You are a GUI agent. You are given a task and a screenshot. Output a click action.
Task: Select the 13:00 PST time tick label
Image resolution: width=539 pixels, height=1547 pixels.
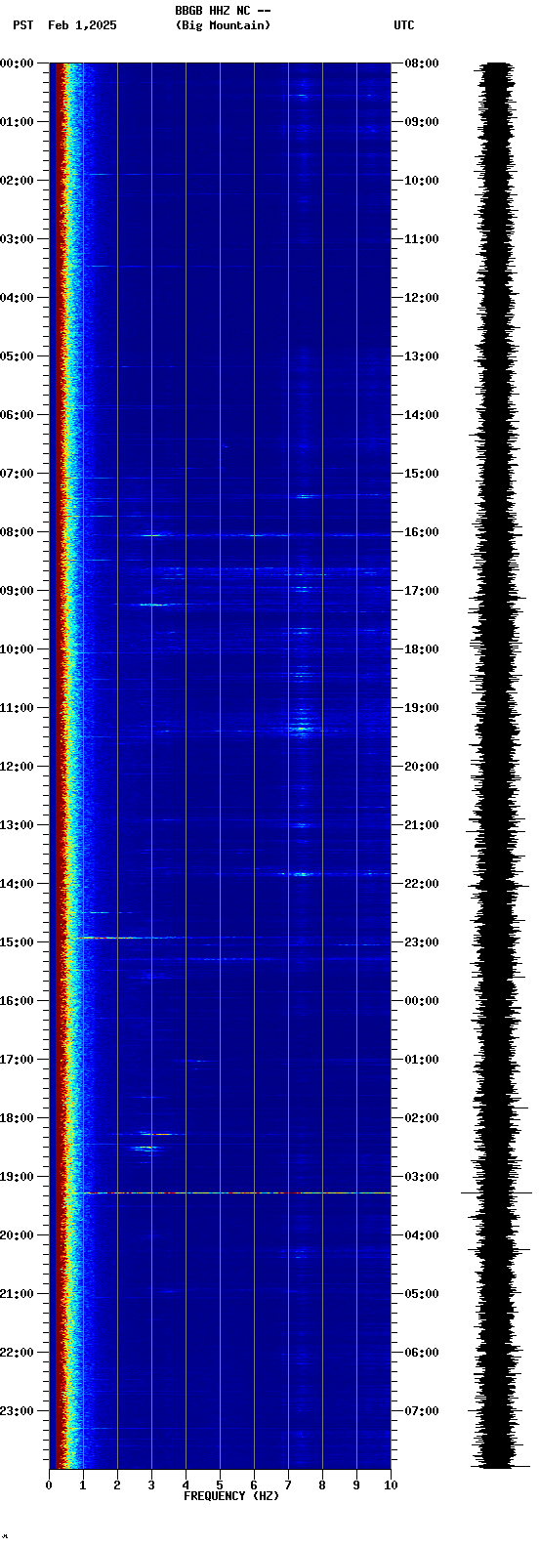coord(17,825)
